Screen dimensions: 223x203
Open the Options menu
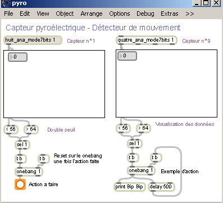[120, 13]
